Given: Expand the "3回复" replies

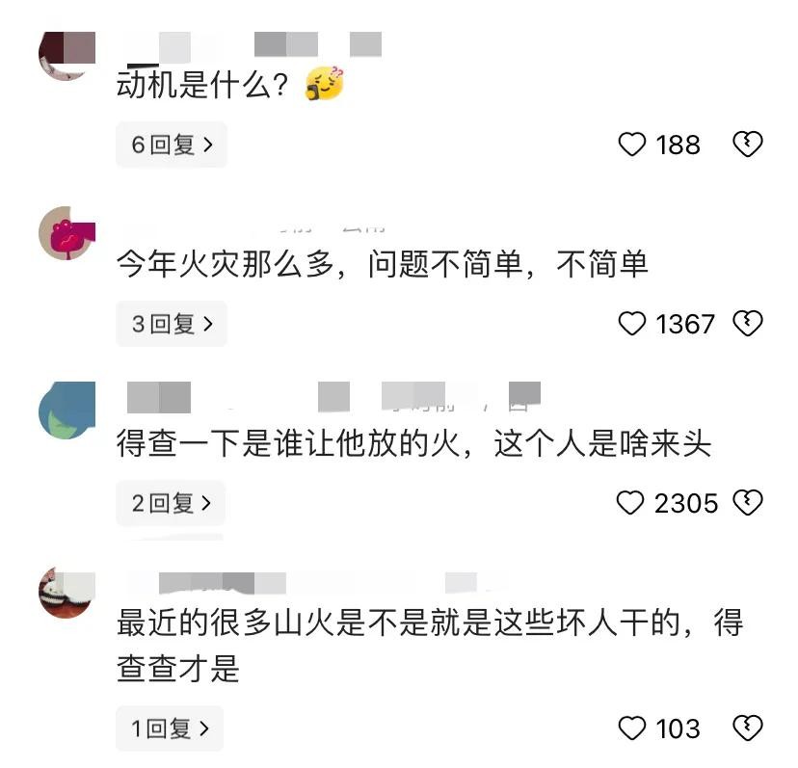Looking at the screenshot, I should (x=171, y=324).
